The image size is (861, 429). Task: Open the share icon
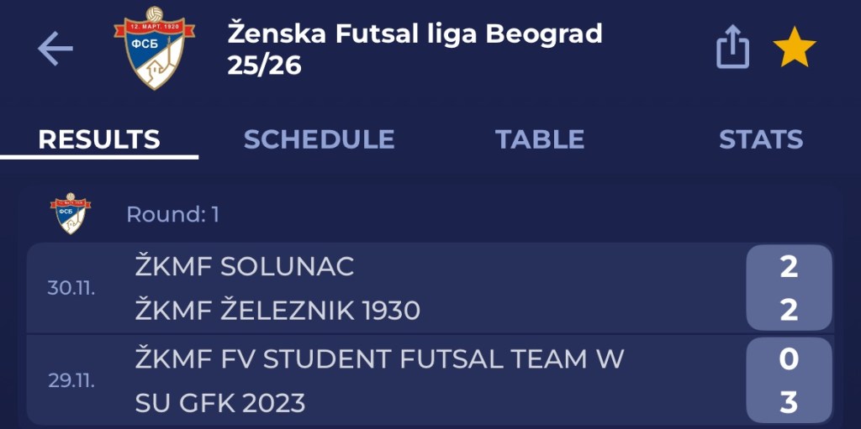coord(732,49)
